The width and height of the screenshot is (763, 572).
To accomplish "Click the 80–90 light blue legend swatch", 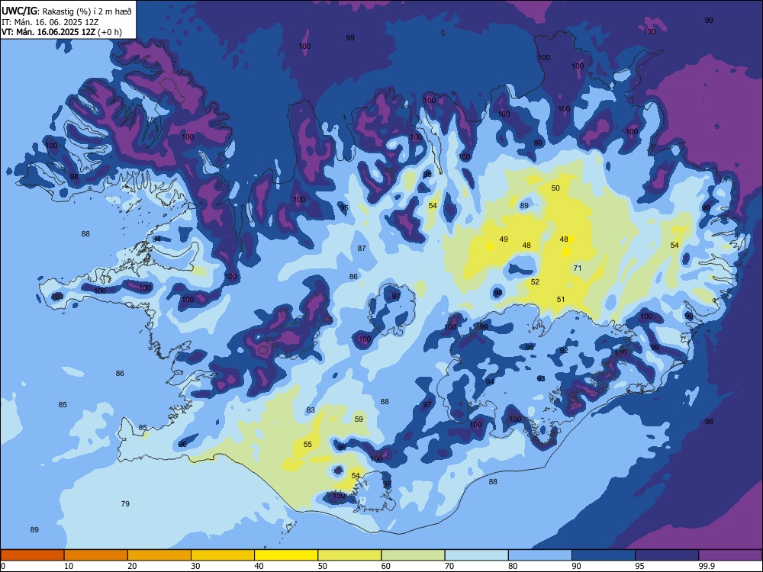I will pos(540,555).
